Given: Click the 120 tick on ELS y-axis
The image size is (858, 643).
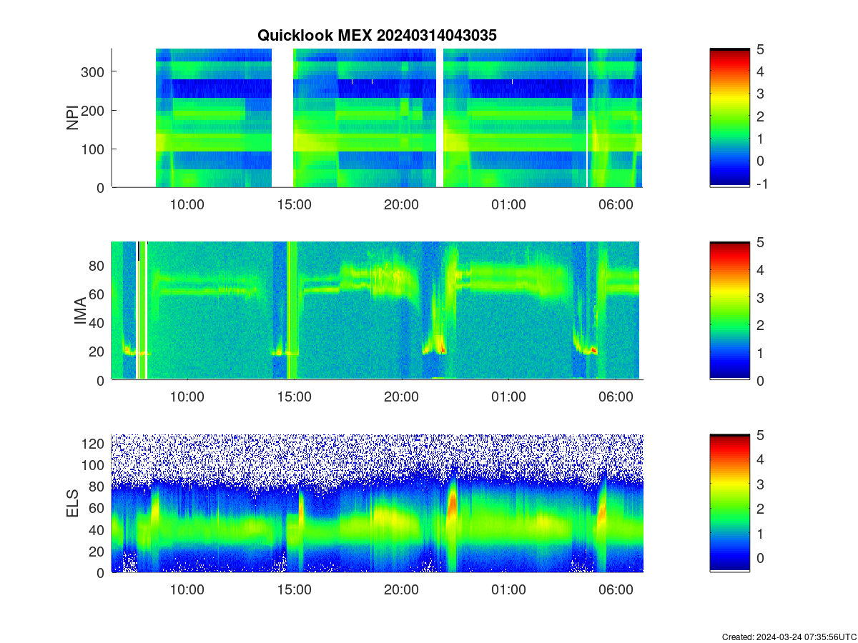Looking at the screenshot, I should pyautogui.click(x=94, y=444).
